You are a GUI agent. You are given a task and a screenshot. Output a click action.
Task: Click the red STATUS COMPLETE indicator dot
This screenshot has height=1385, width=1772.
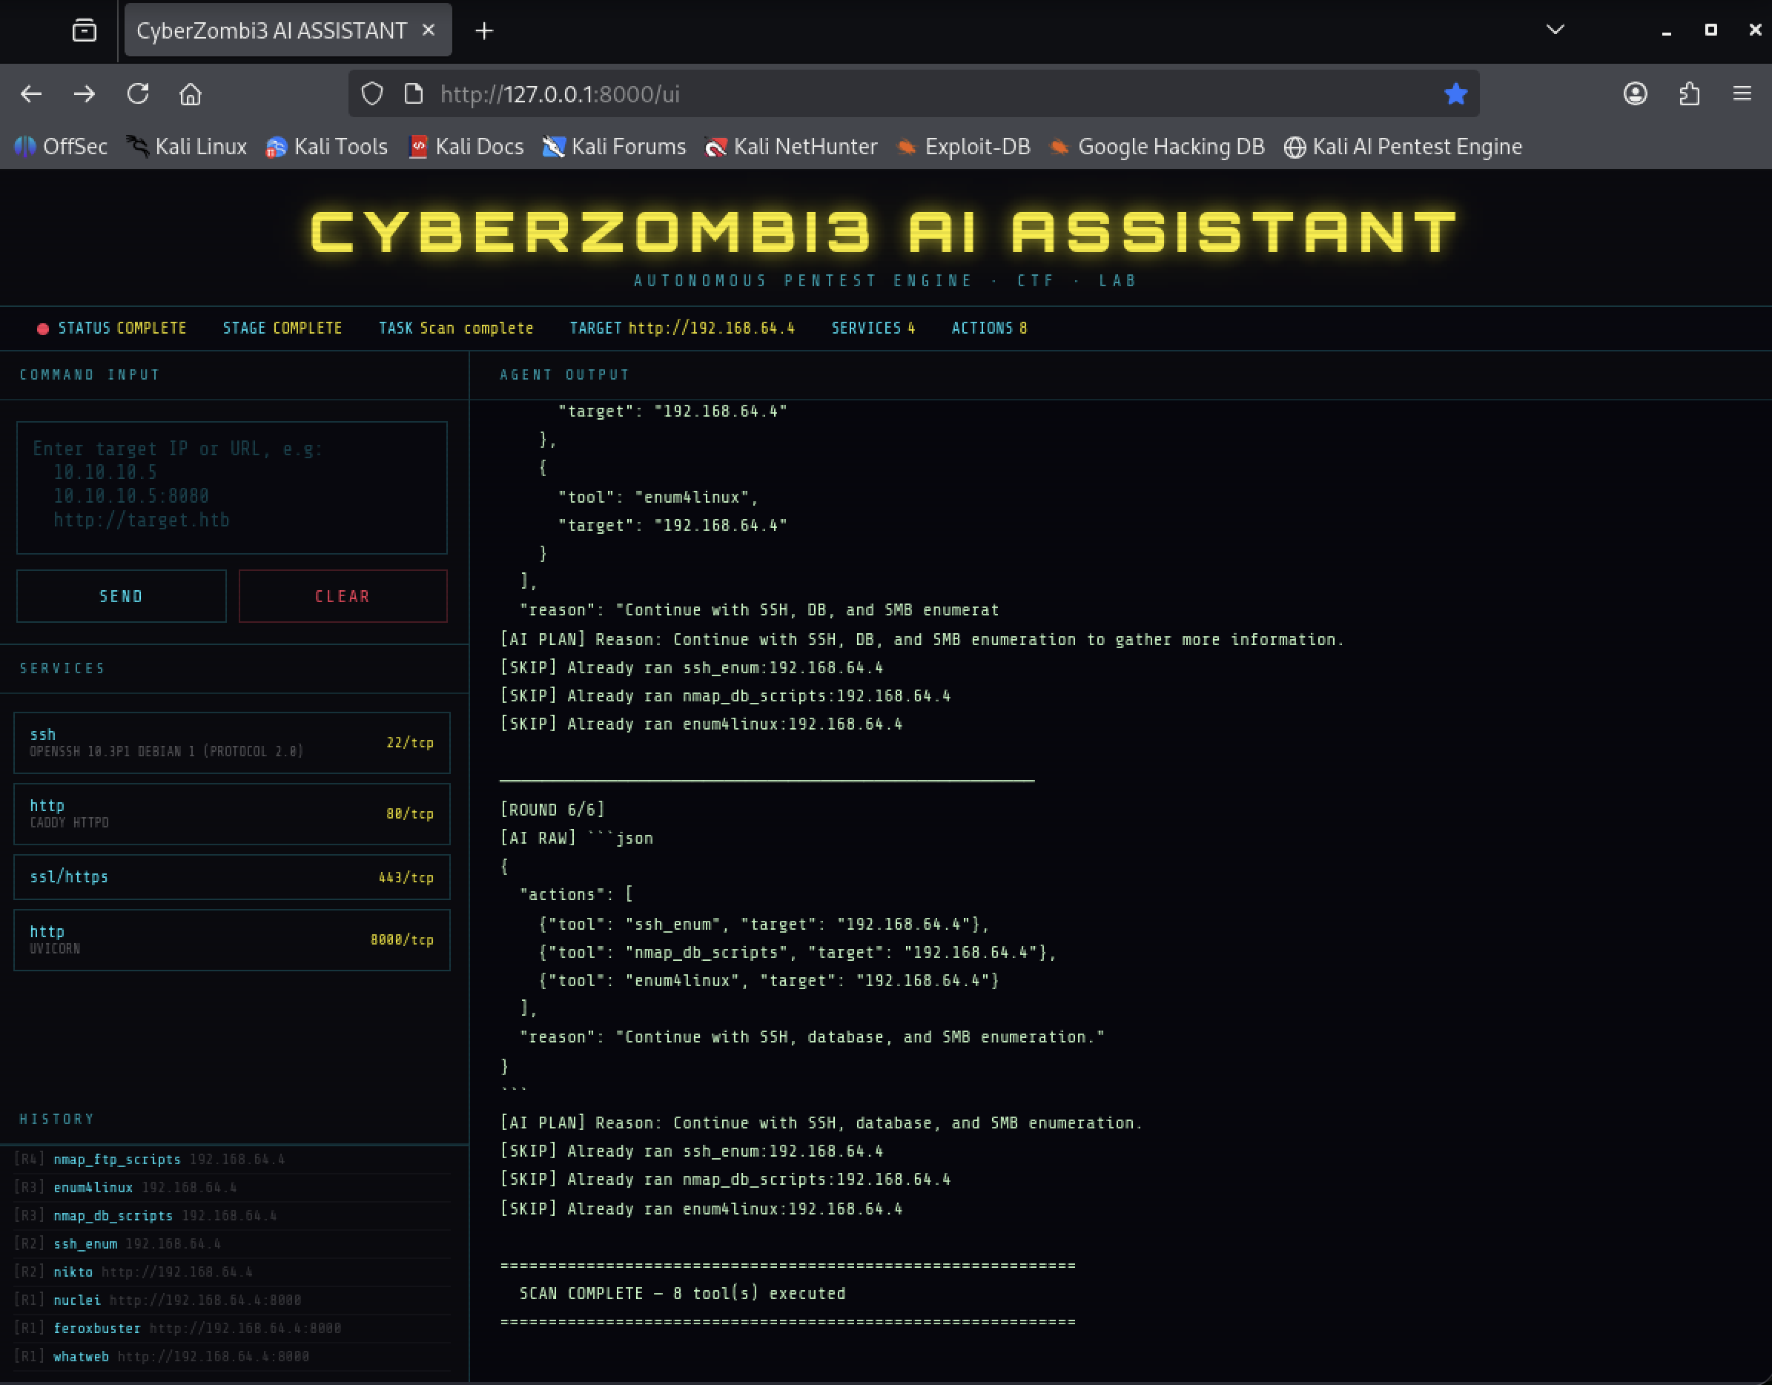[43, 328]
